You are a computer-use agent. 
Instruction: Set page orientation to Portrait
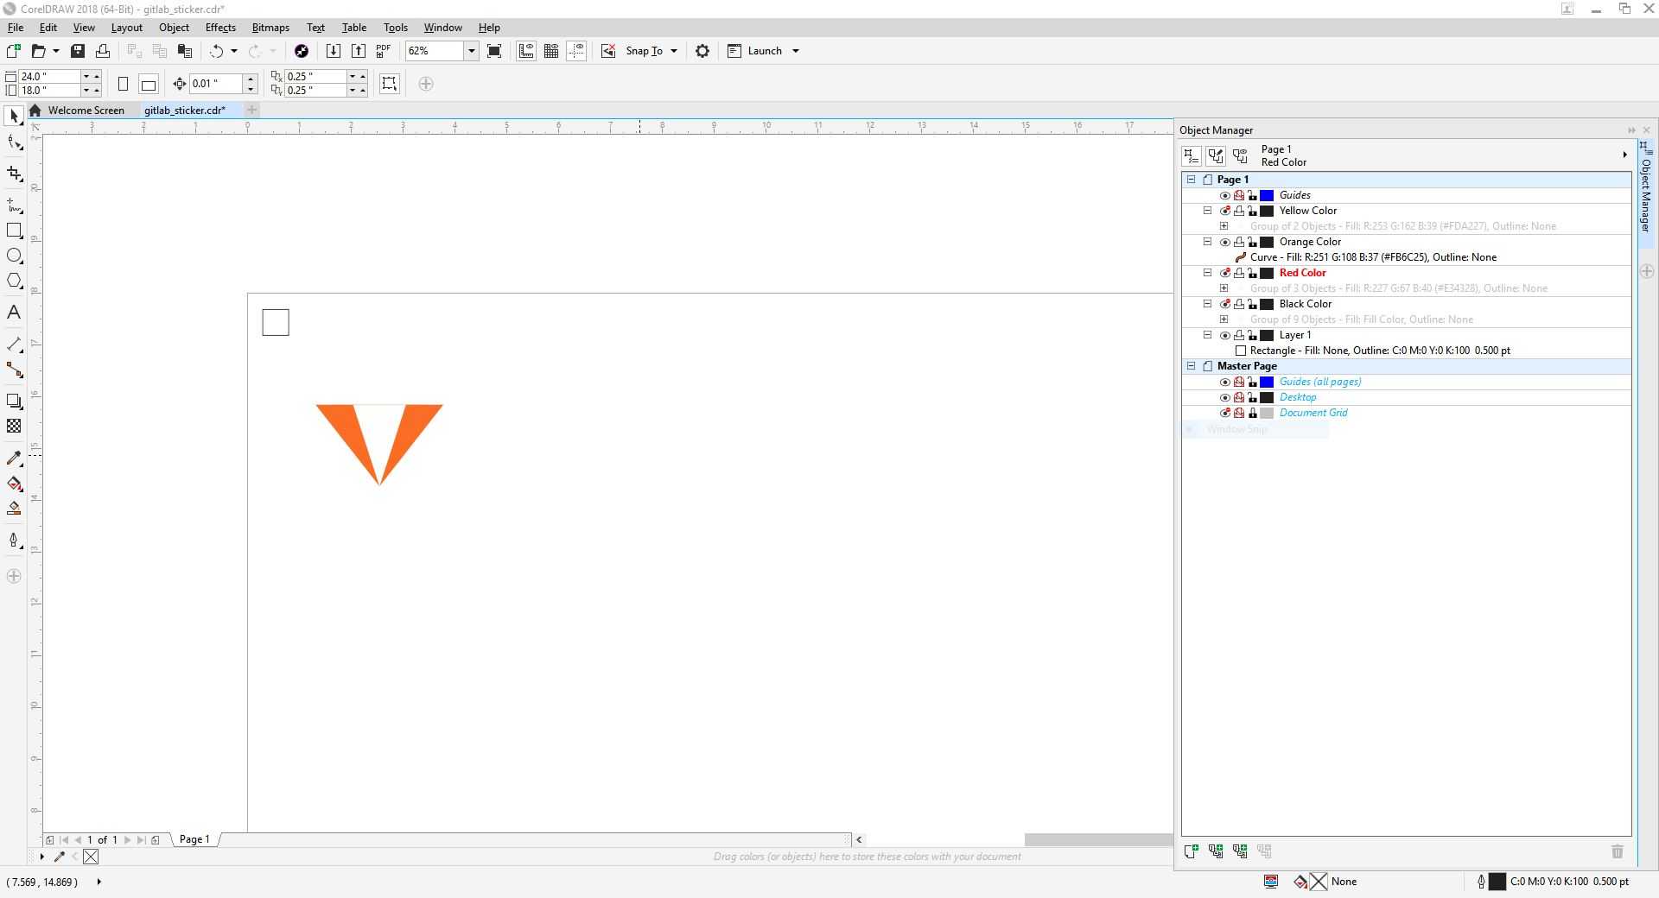[x=123, y=84]
